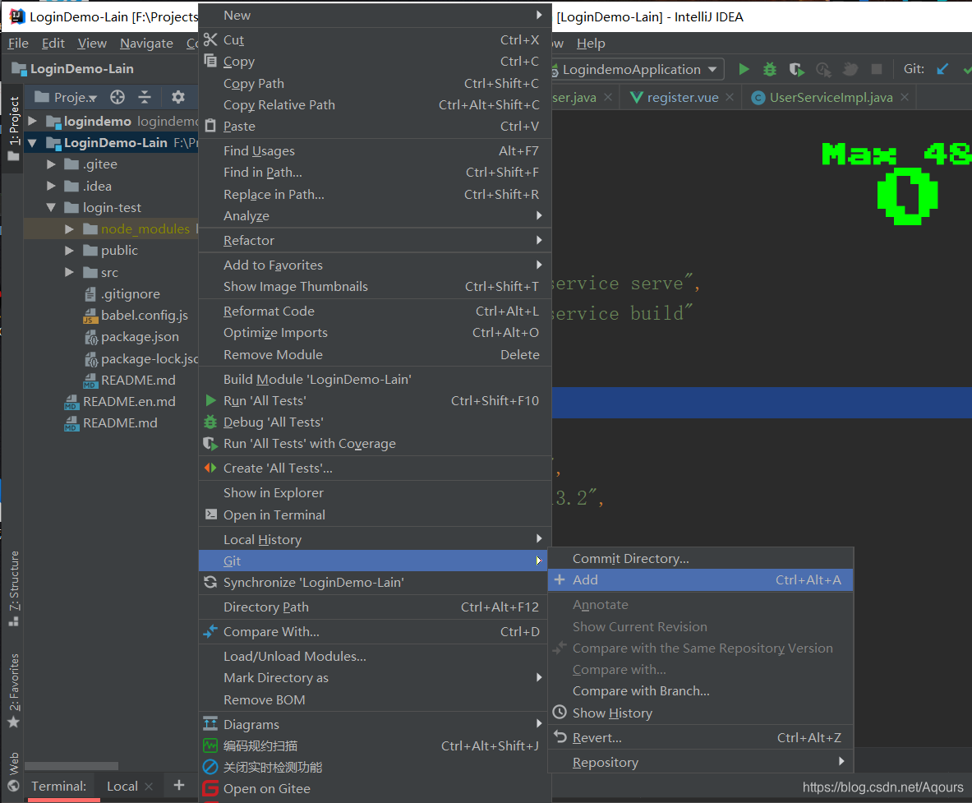Open the Navigate menu
This screenshot has width=972, height=803.
tap(146, 44)
